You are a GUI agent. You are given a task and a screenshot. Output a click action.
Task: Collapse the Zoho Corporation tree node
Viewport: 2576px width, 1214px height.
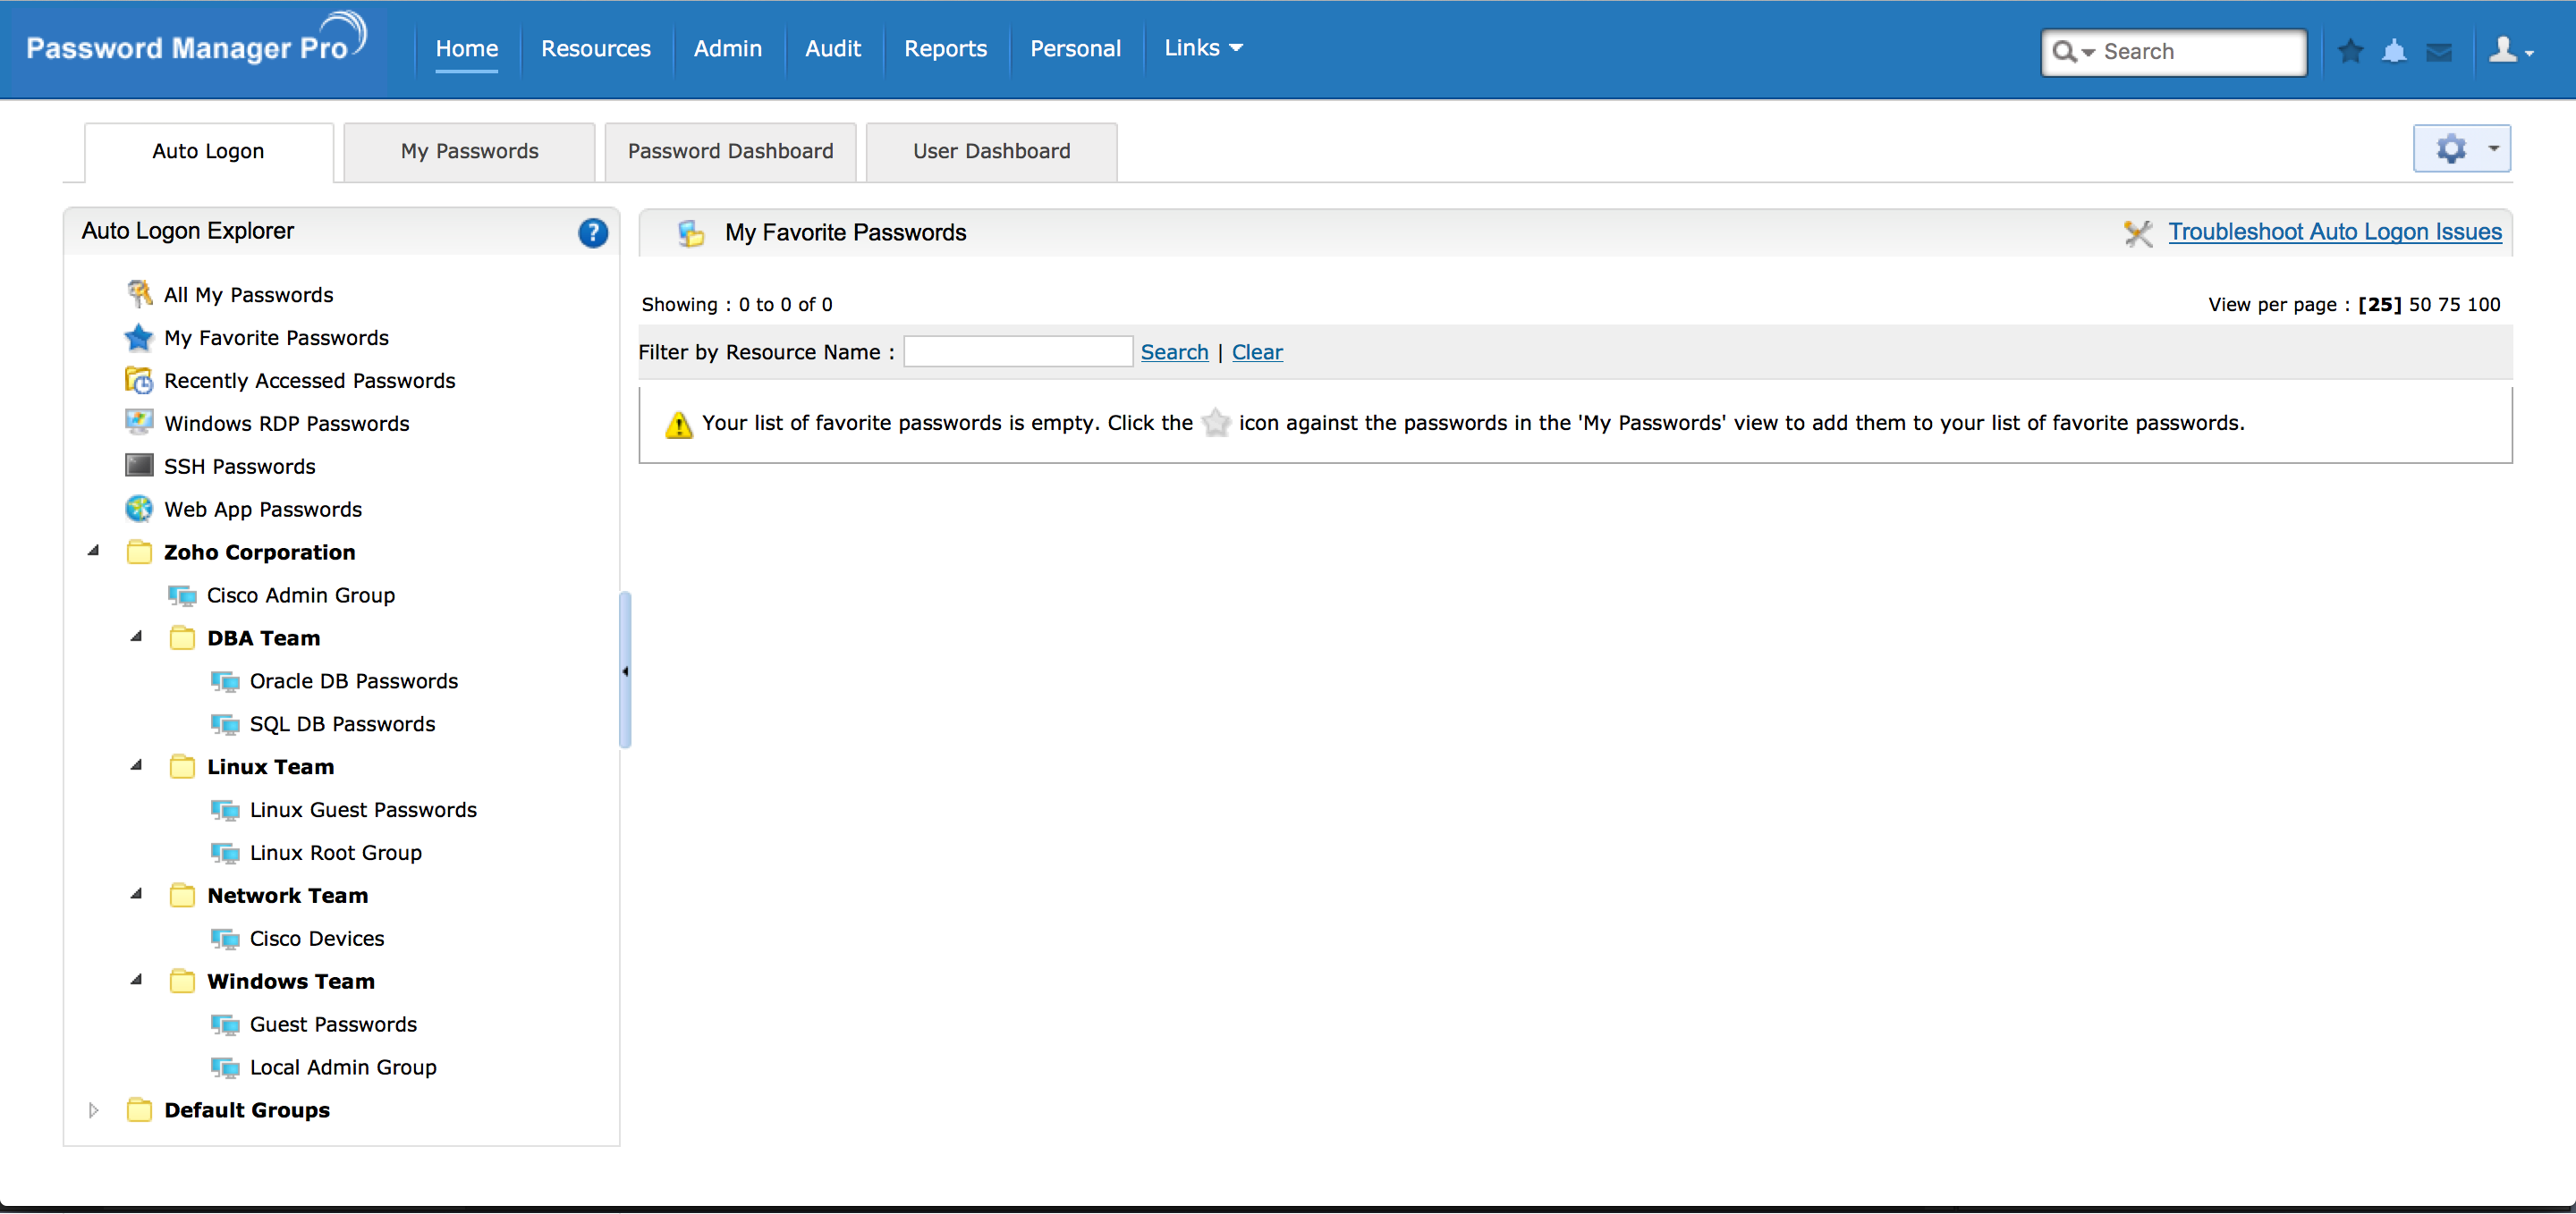94,551
